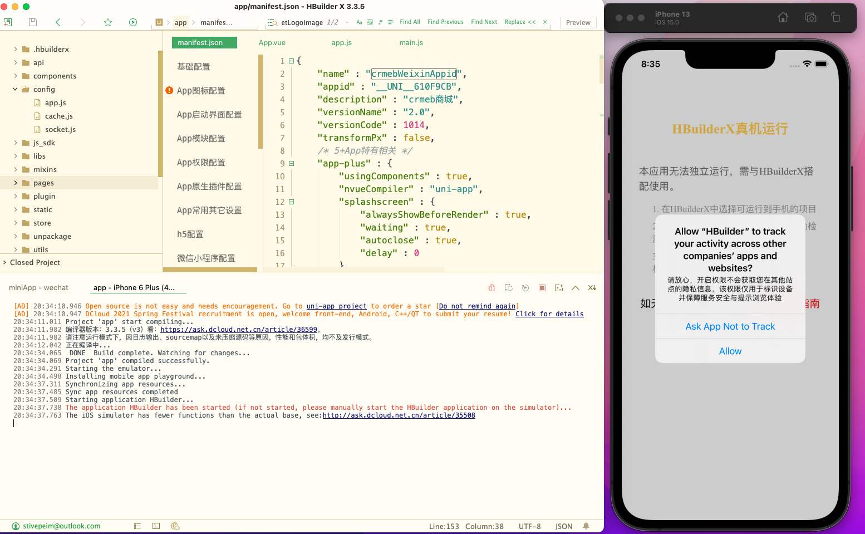Toggle regex search mode in find bar
The width and height of the screenshot is (865, 534).
[380, 22]
